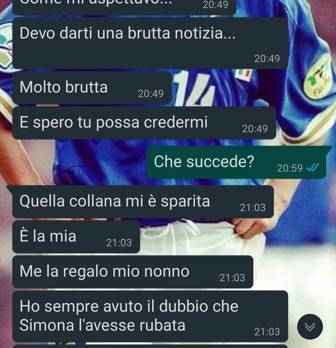Viewport: 336px width, 348px height.
Task: Click the 20:49 timestamp beside "possa credermi"
Action: [x=255, y=129]
